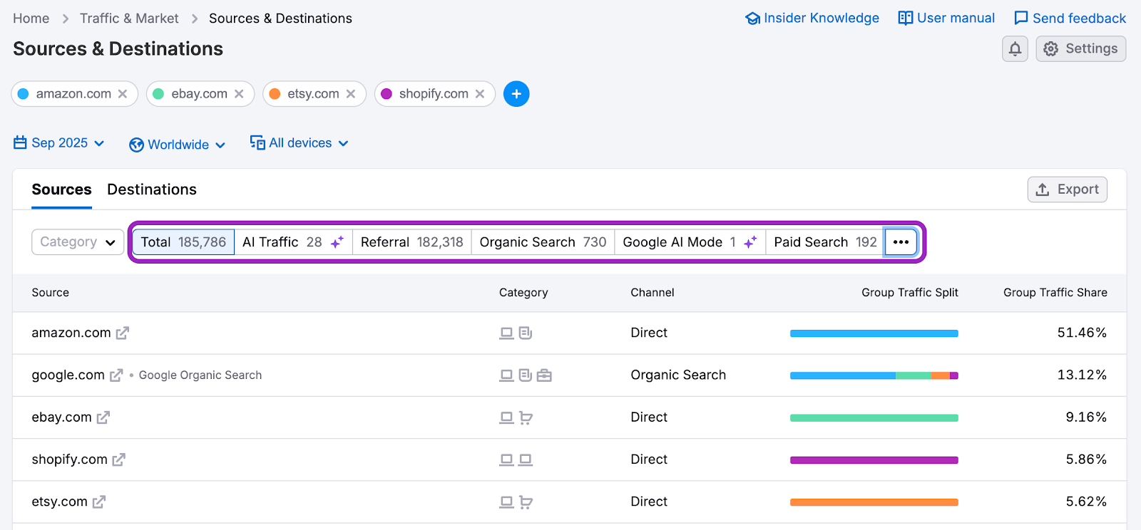Select the Total 185,786 channel filter
This screenshot has width=1141, height=530.
[x=183, y=242]
